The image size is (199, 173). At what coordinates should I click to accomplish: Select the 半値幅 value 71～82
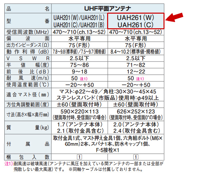(x=136, y=65)
